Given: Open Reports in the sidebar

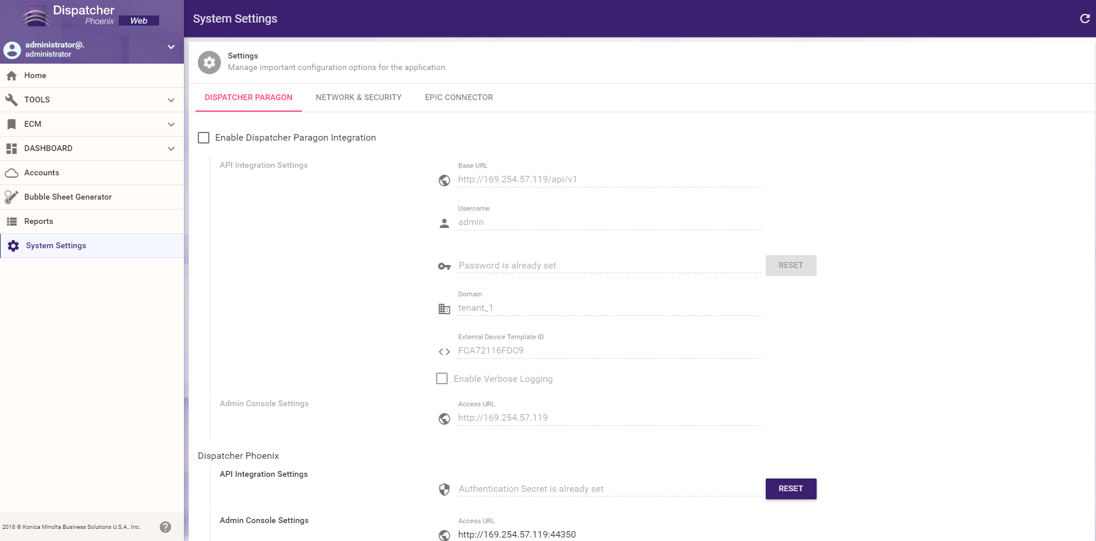Looking at the screenshot, I should pyautogui.click(x=92, y=222).
